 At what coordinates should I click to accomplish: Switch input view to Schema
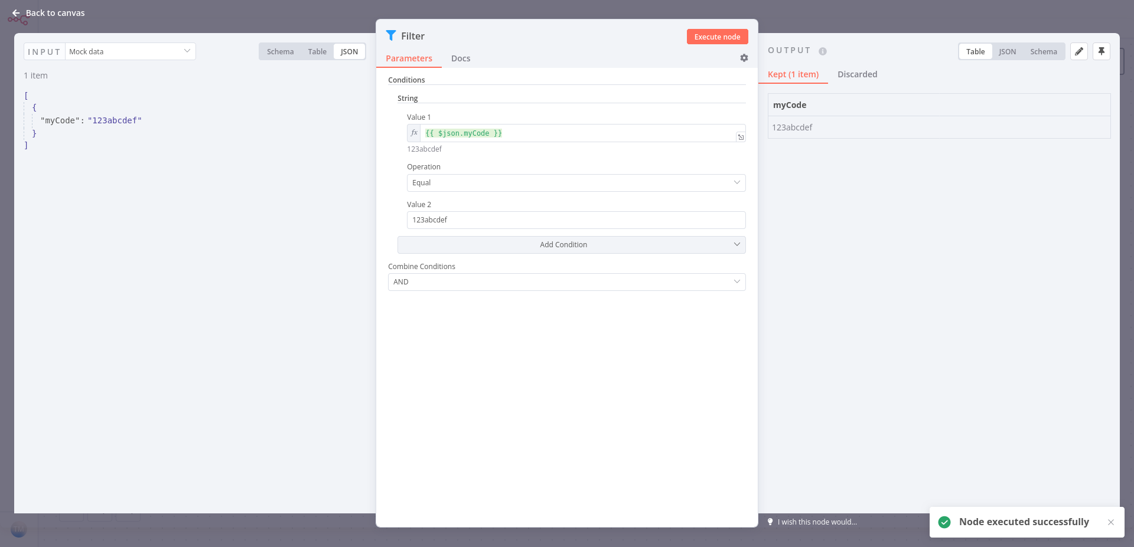coord(280,52)
